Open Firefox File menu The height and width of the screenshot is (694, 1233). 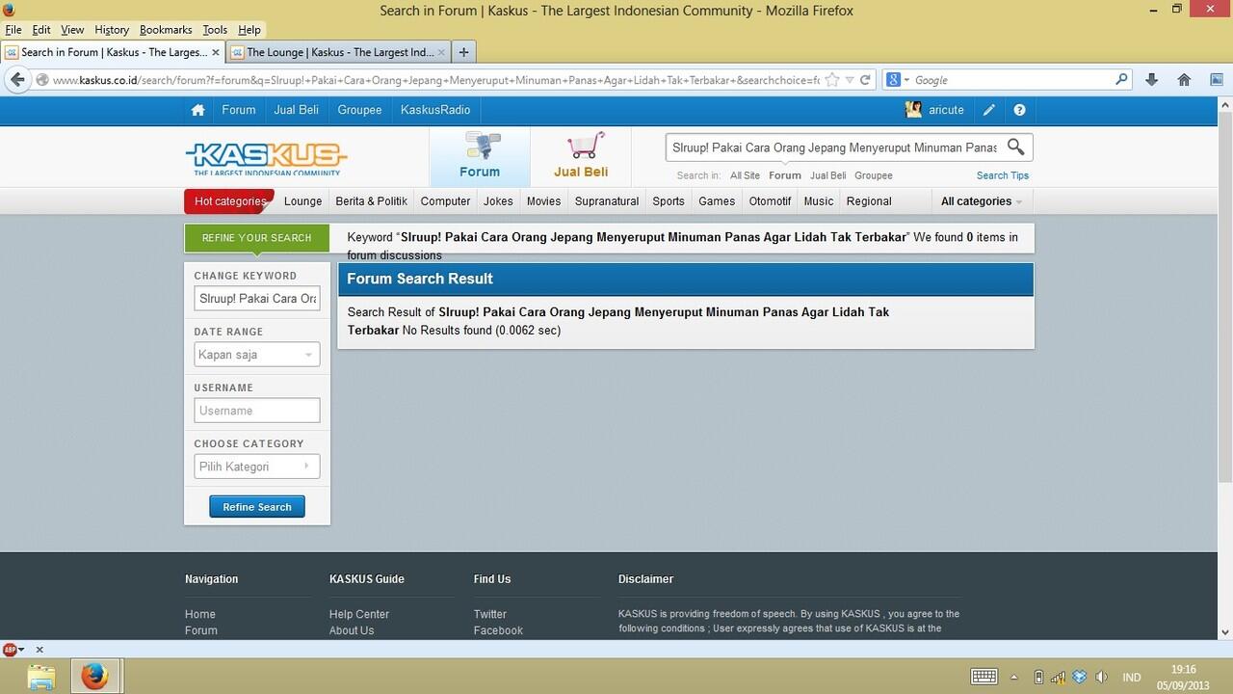click(x=13, y=30)
